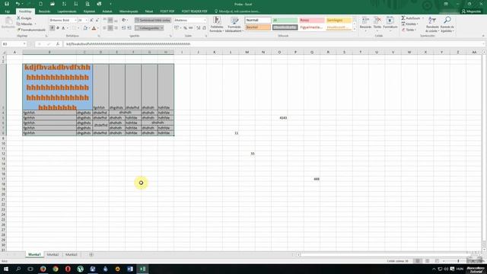Click the increase indent icon

click(x=129, y=28)
